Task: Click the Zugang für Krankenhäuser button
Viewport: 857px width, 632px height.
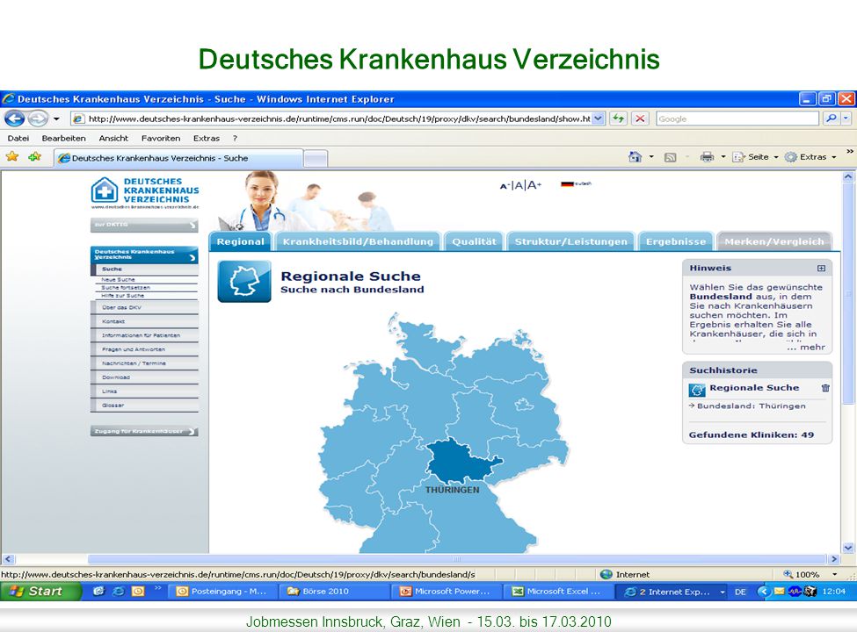Action: coord(144,431)
